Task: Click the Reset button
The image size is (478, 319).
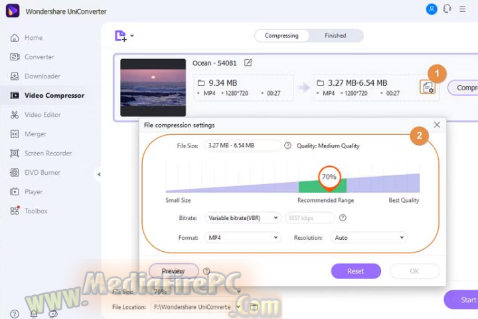Action: (356, 271)
